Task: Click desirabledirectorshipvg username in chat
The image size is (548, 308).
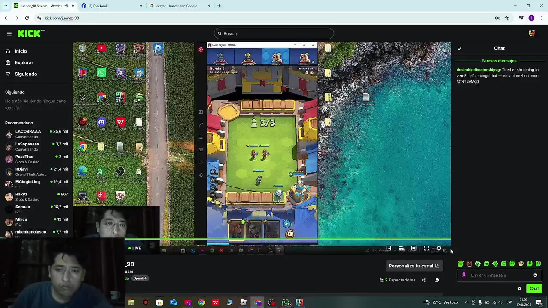Action: pyautogui.click(x=479, y=70)
